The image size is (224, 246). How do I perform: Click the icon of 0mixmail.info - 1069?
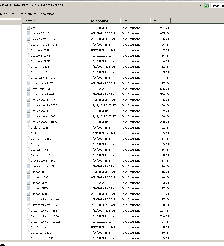(28, 39)
